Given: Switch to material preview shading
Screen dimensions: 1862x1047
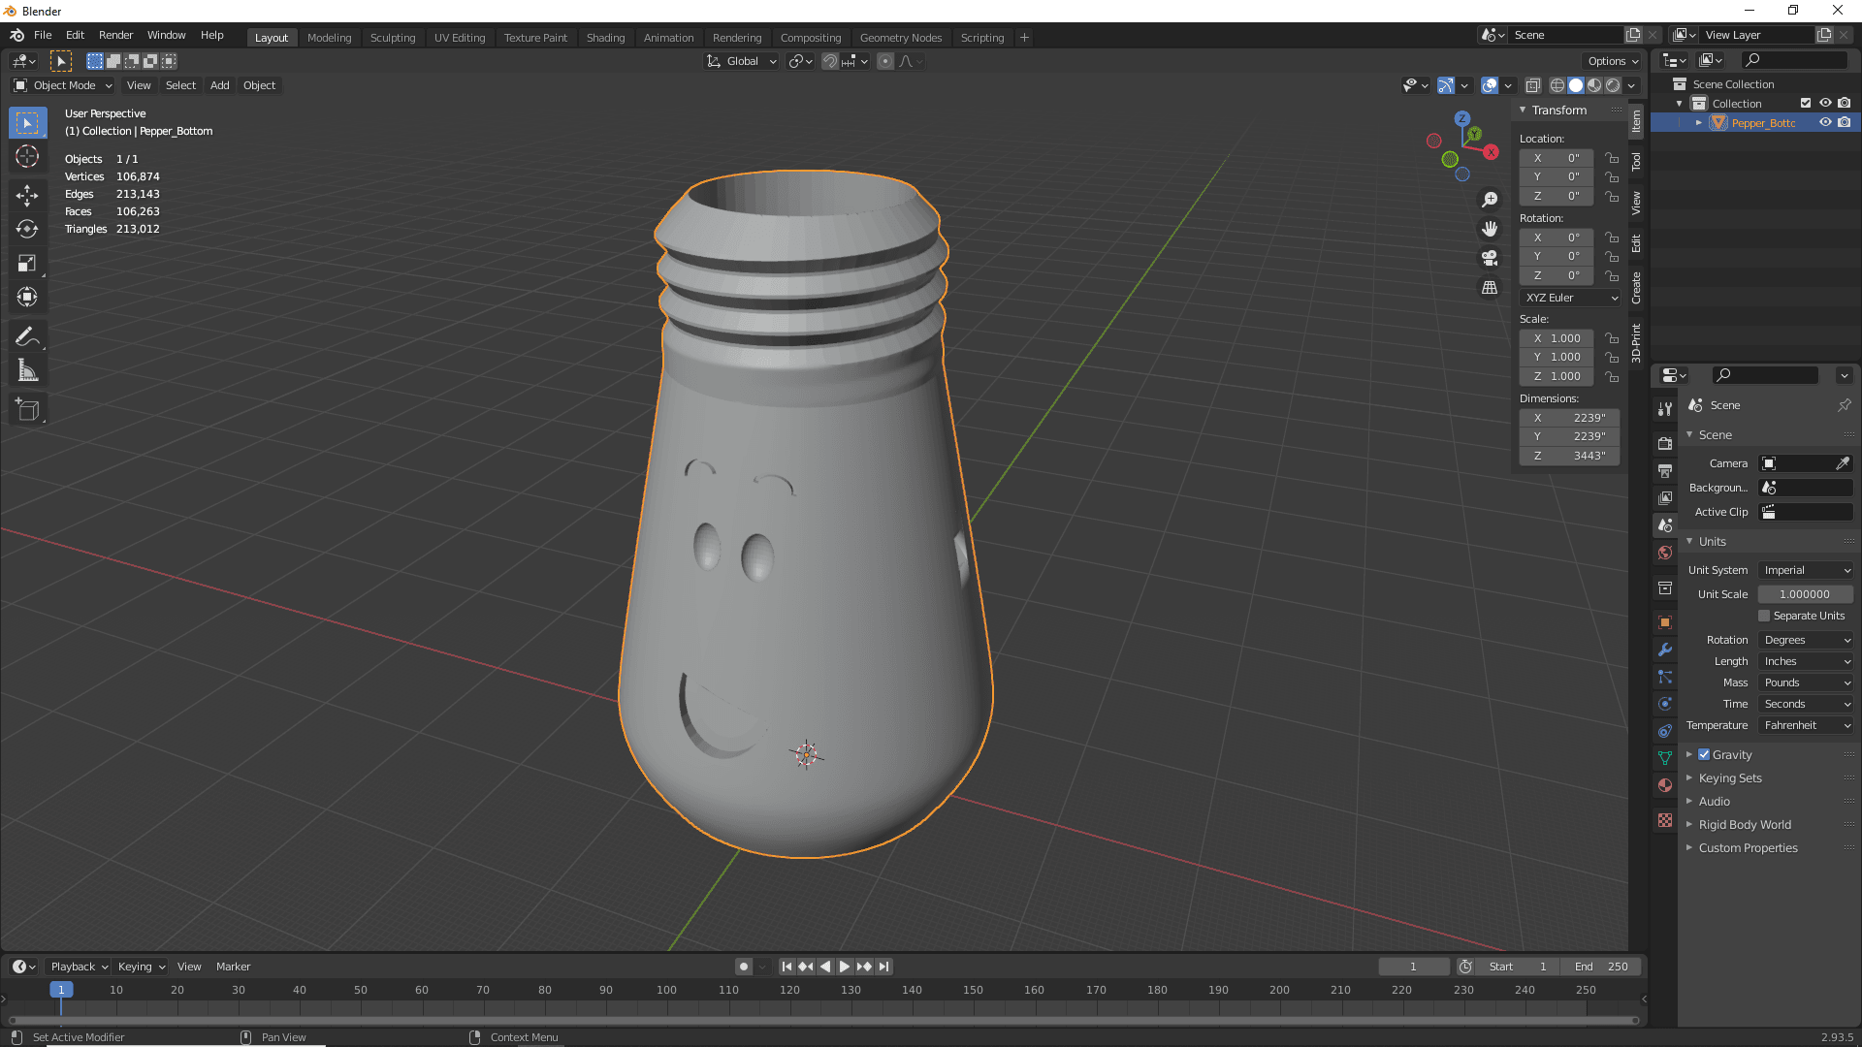Looking at the screenshot, I should [x=1594, y=85].
